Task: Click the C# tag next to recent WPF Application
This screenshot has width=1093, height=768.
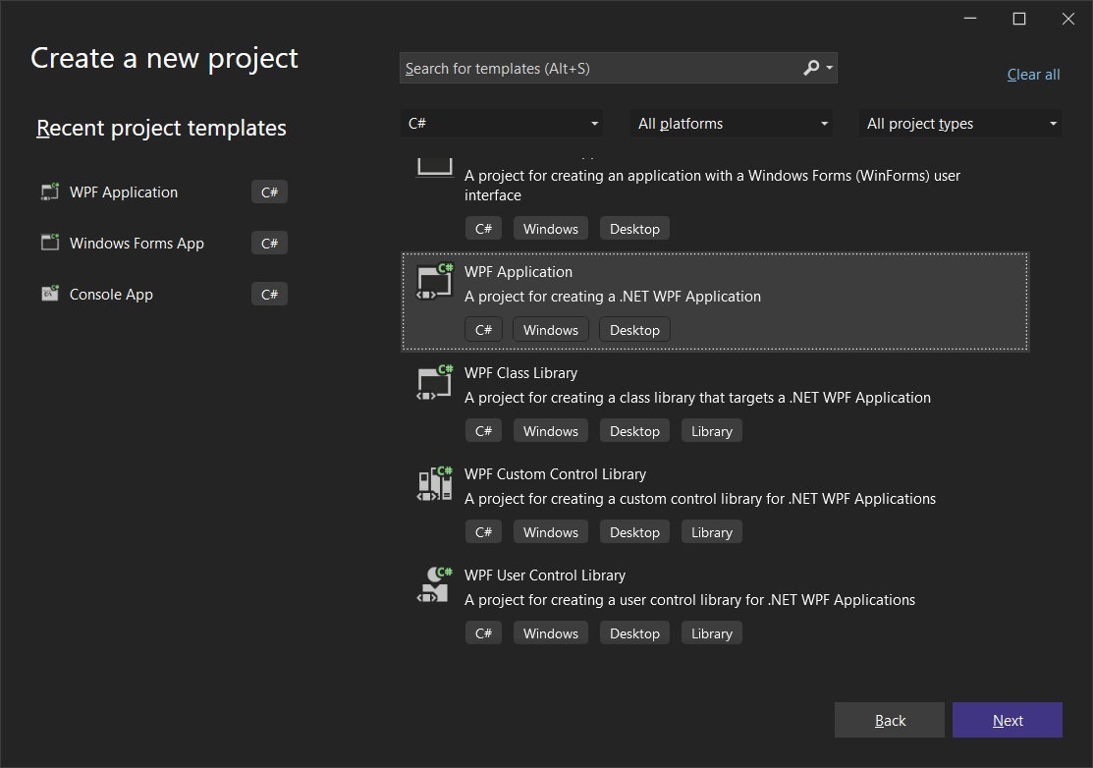Action: click(269, 192)
